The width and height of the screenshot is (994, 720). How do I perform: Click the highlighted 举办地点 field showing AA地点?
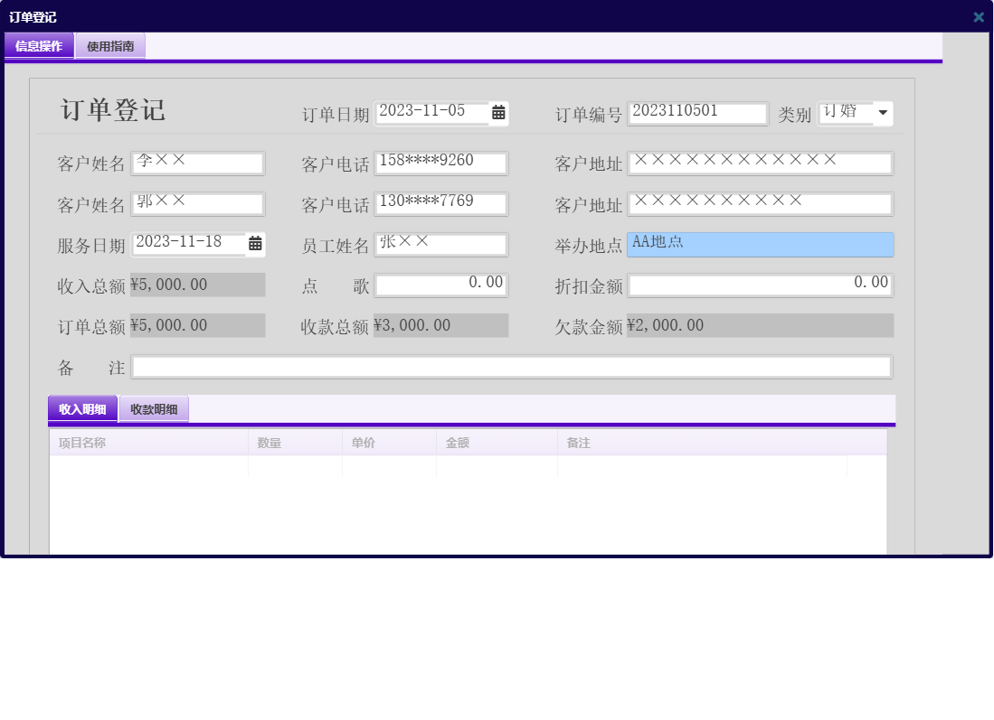coord(761,244)
